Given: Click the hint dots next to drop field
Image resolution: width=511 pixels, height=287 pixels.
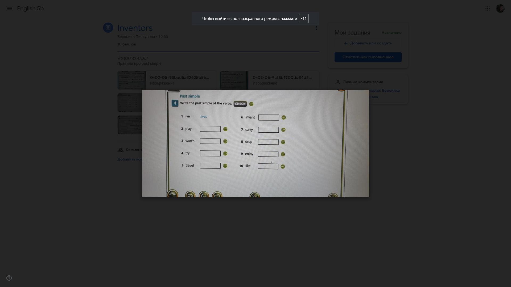Looking at the screenshot, I should click(283, 142).
